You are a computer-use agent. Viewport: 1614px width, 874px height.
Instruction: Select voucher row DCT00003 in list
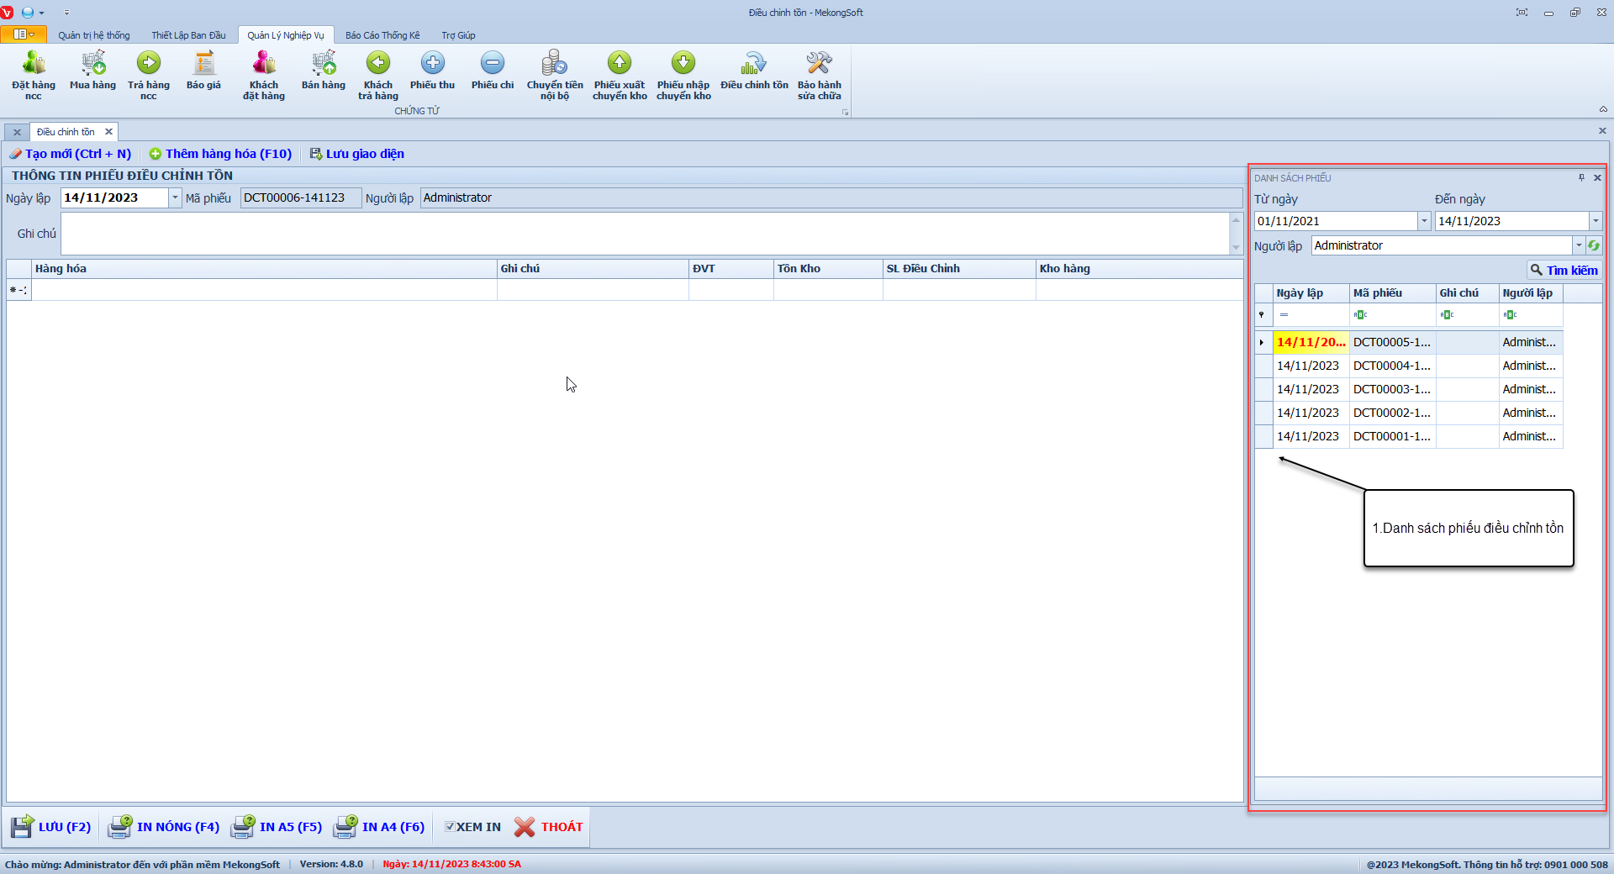[x=1391, y=389]
